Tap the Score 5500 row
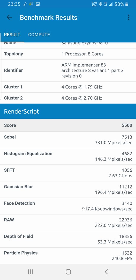 [68, 125]
